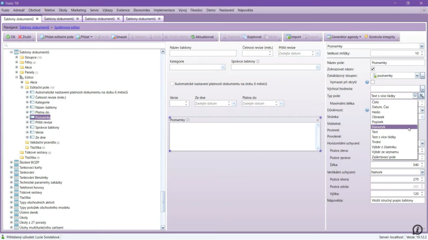This screenshot has height=240, width=428.
Task: Increase the Velikost mřížky spinner value
Action: (x=422, y=52)
